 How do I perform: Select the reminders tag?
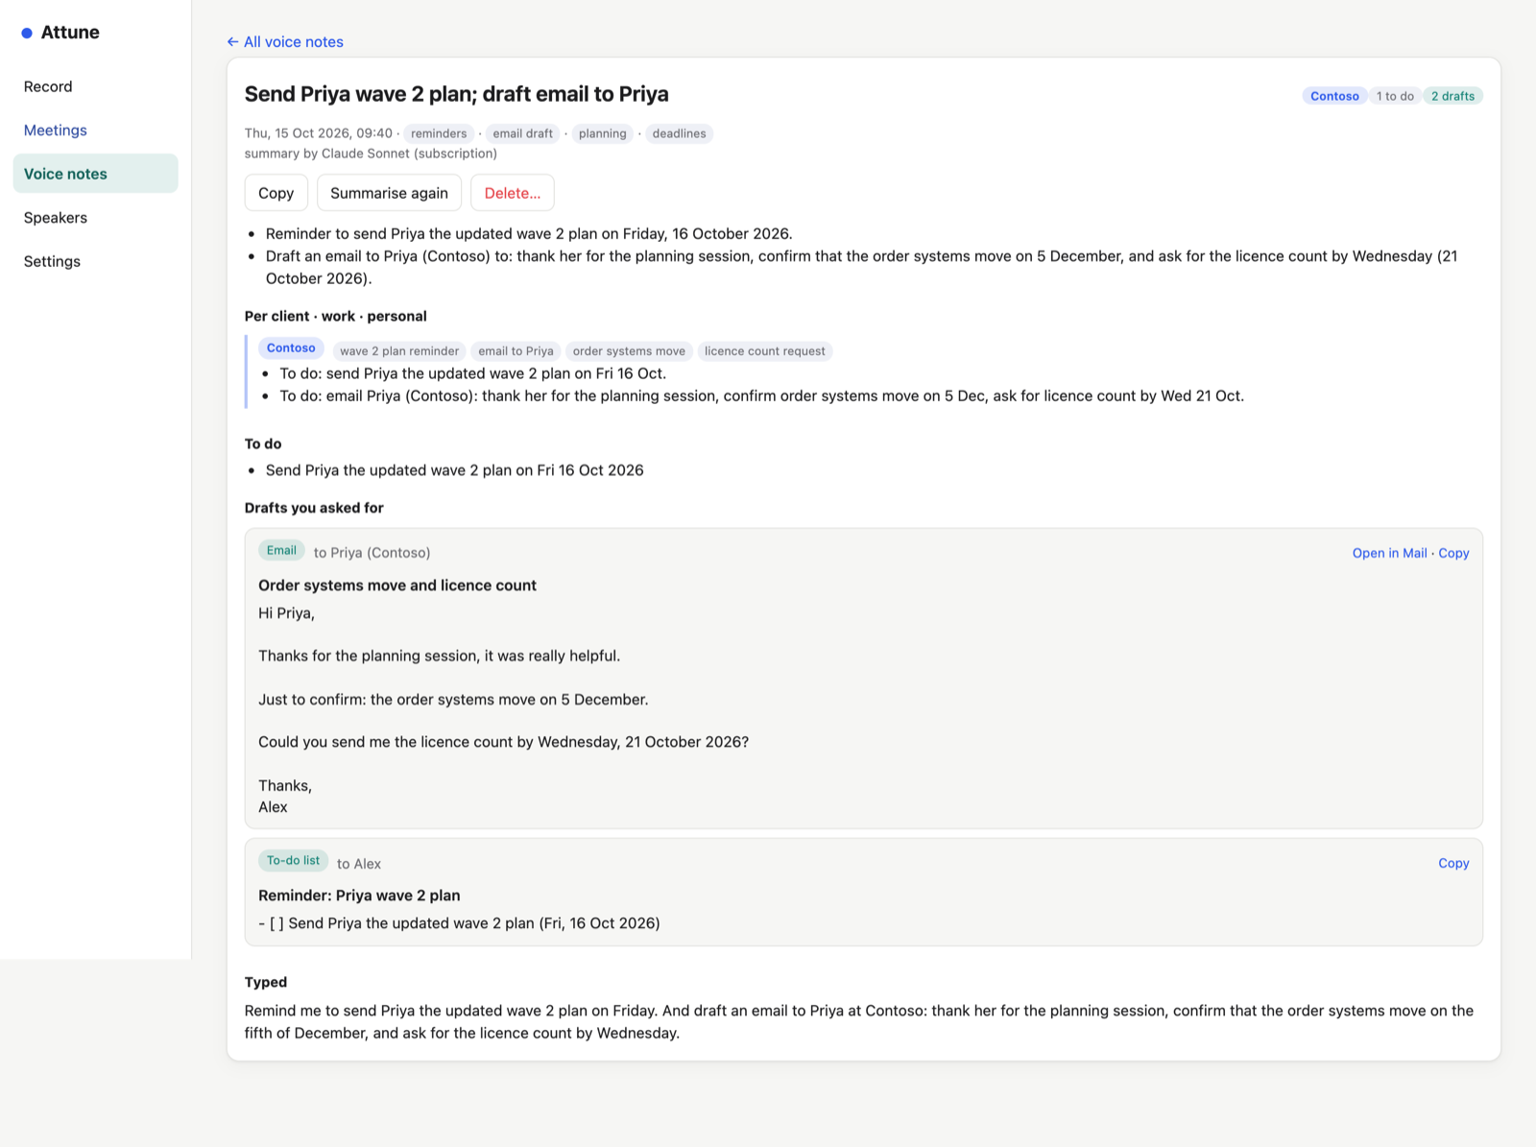(x=439, y=133)
